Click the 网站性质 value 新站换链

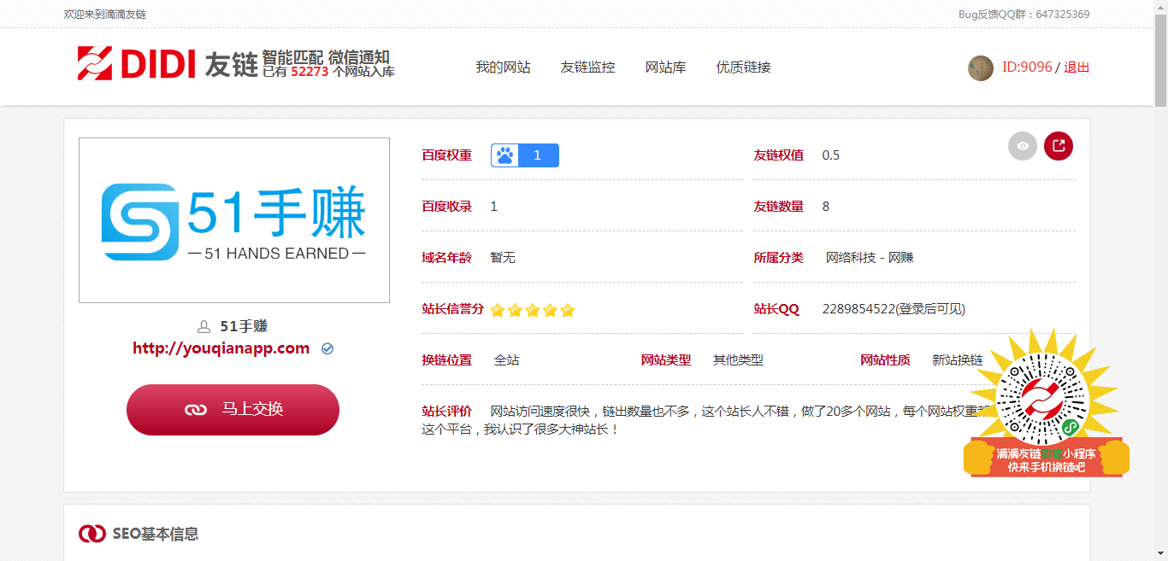[958, 360]
